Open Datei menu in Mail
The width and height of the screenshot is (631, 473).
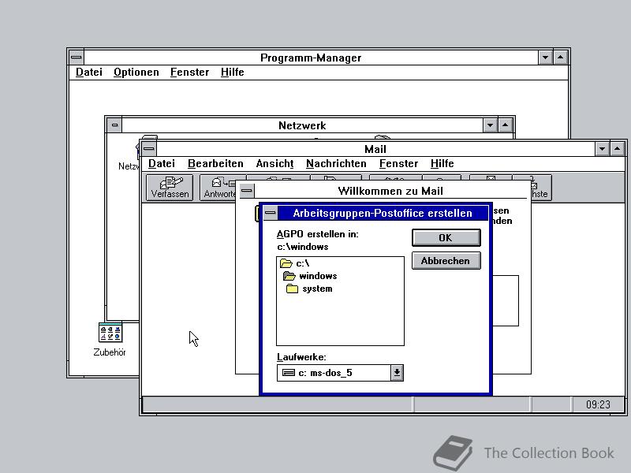(162, 163)
